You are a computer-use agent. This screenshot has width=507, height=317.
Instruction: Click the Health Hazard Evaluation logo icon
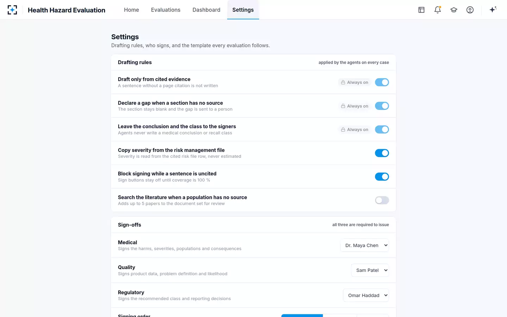[12, 10]
